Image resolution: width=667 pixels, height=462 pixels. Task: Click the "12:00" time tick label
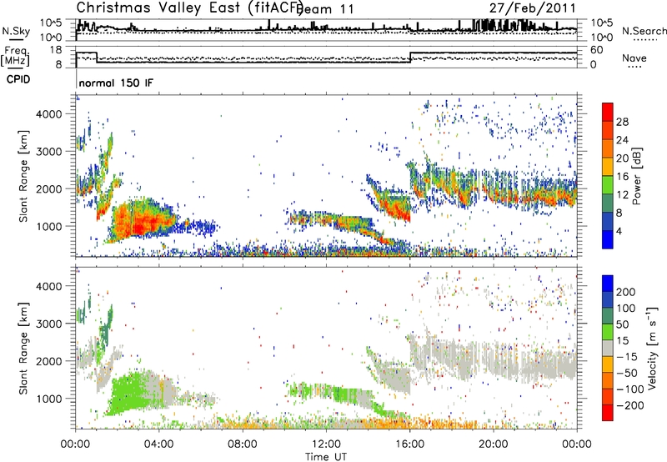pyautogui.click(x=326, y=444)
